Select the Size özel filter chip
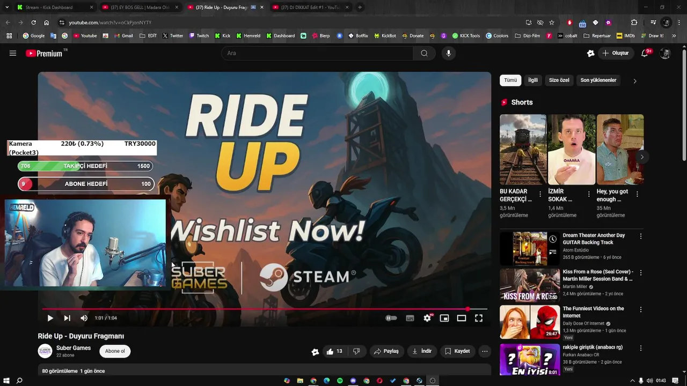This screenshot has height=386, width=687. (x=559, y=80)
